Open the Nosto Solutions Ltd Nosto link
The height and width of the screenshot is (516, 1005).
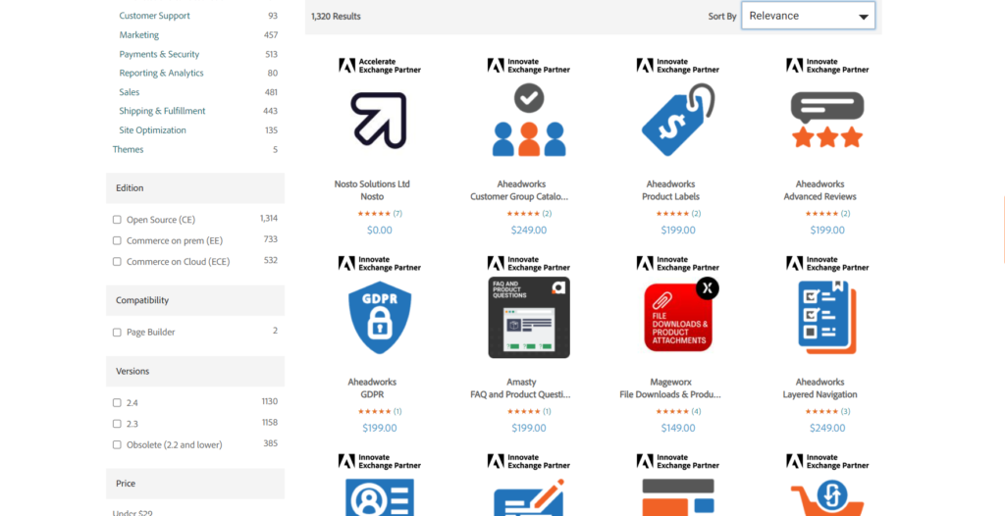point(372,190)
